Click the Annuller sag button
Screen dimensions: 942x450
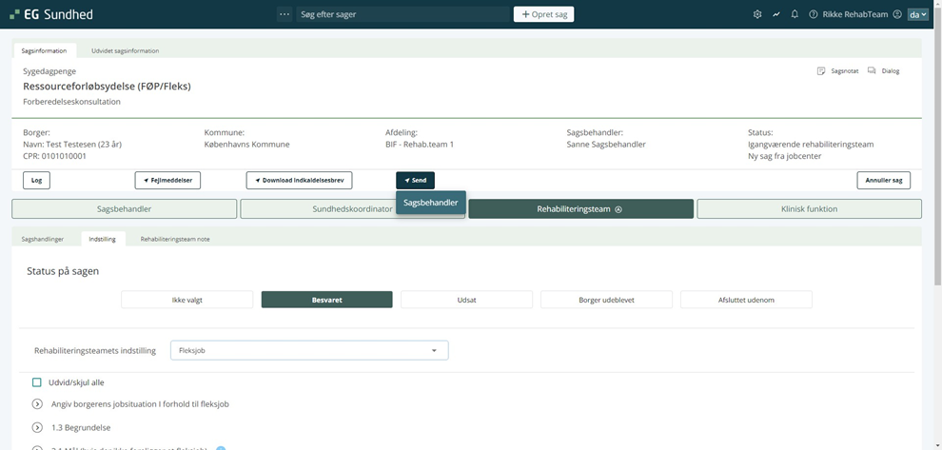pos(884,180)
